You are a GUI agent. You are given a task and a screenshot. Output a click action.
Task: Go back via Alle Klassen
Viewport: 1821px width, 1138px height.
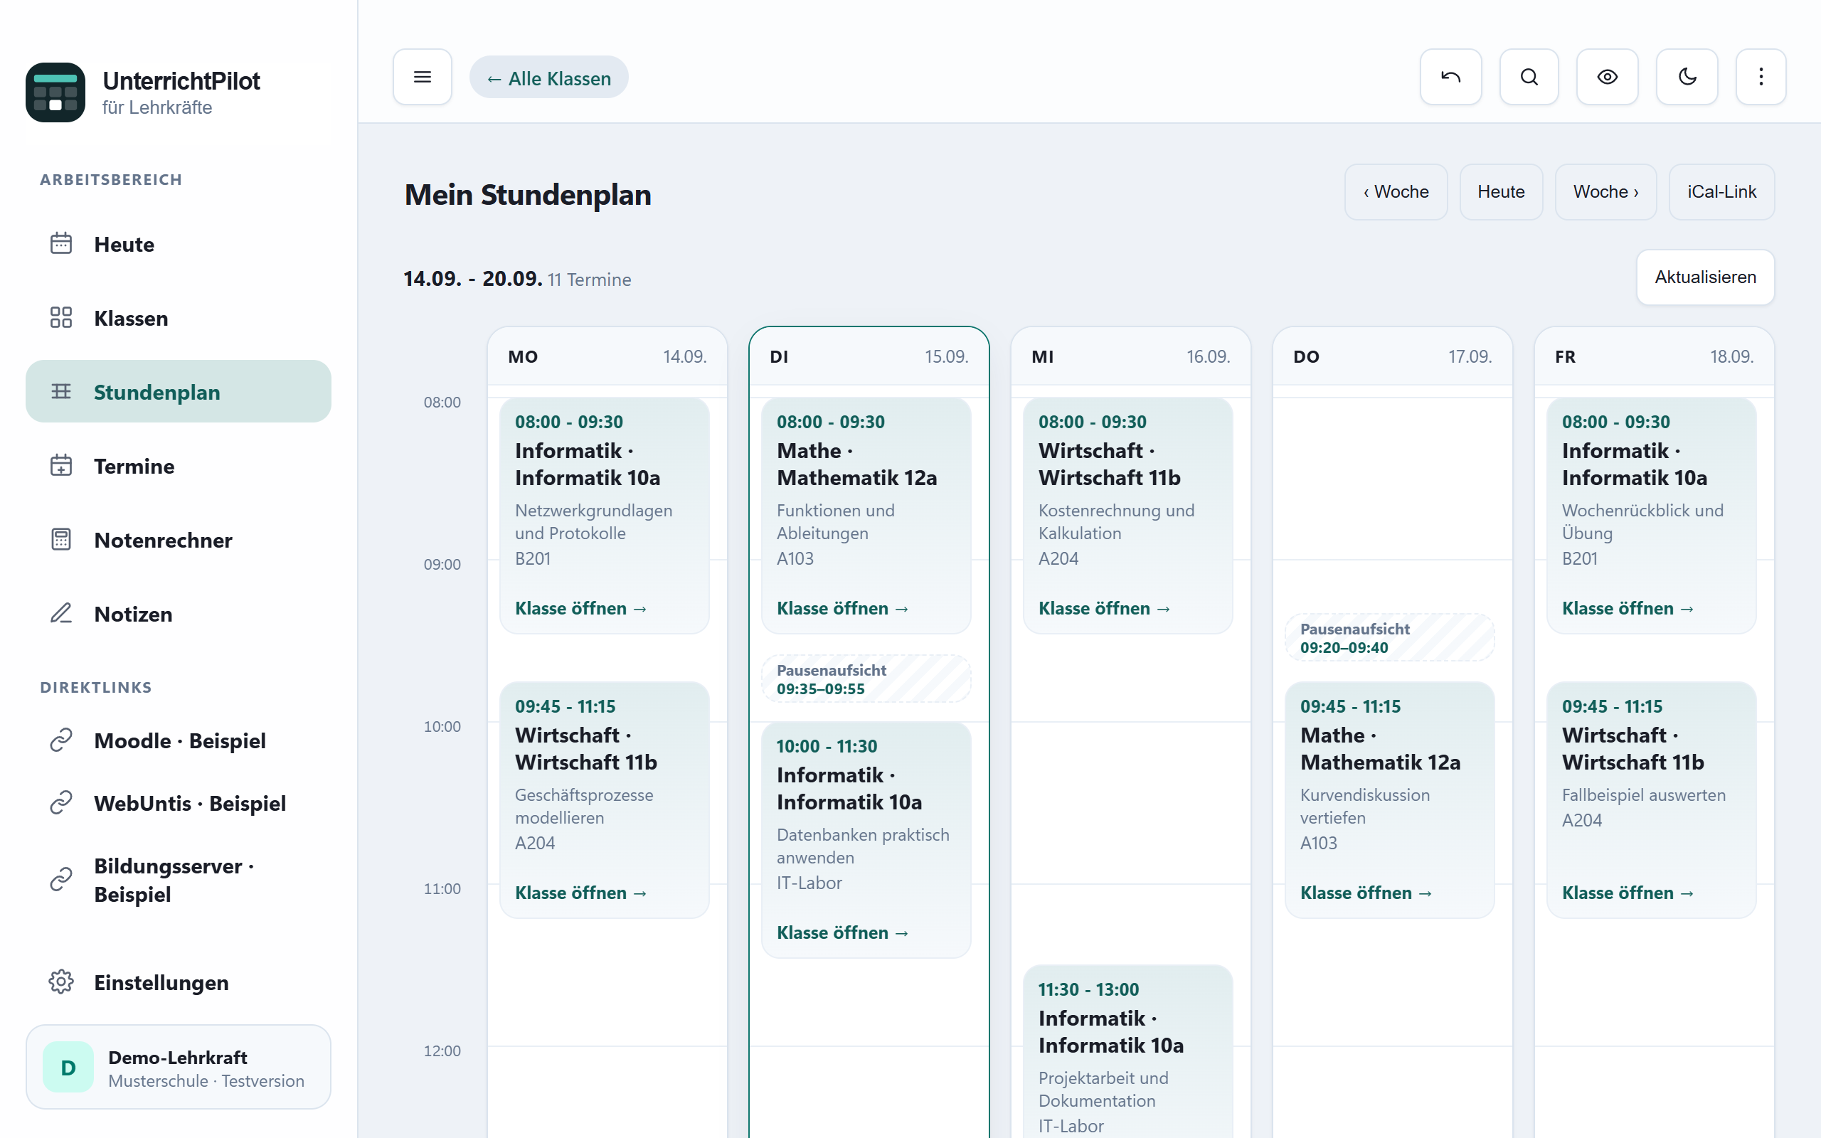point(548,78)
